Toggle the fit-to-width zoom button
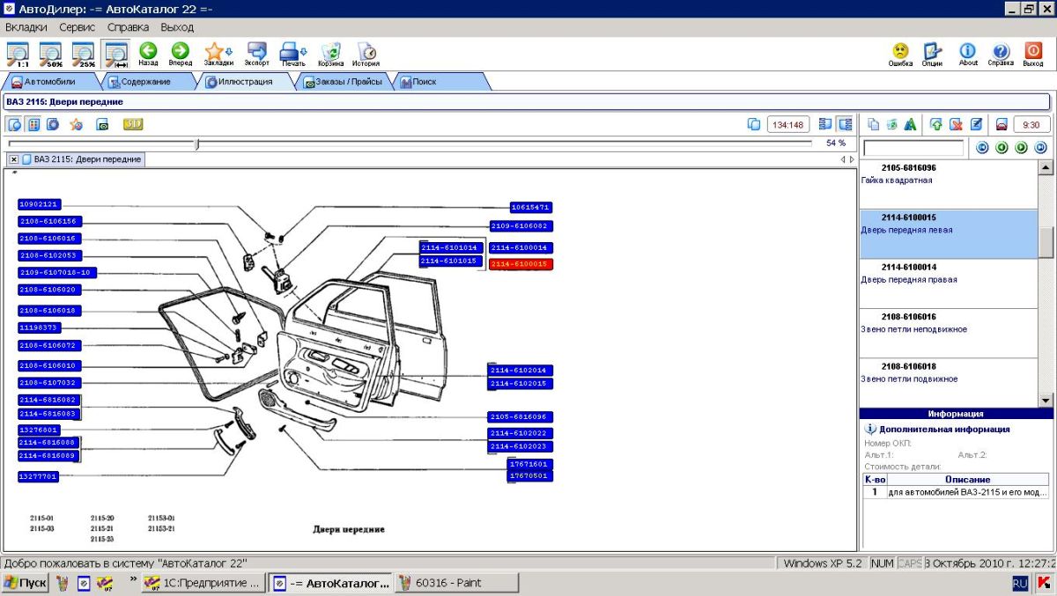This screenshot has height=596, width=1057. [x=115, y=54]
